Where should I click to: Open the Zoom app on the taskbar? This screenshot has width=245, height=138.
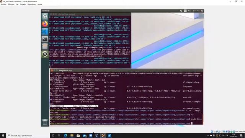tap(91, 135)
